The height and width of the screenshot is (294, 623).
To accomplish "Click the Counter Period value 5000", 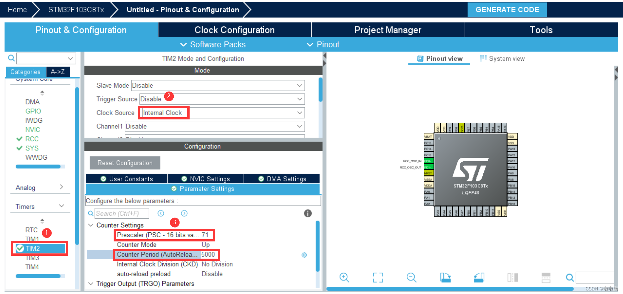I will pos(208,254).
